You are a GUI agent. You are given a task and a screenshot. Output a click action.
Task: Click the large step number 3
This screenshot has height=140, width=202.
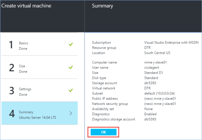[11, 91]
